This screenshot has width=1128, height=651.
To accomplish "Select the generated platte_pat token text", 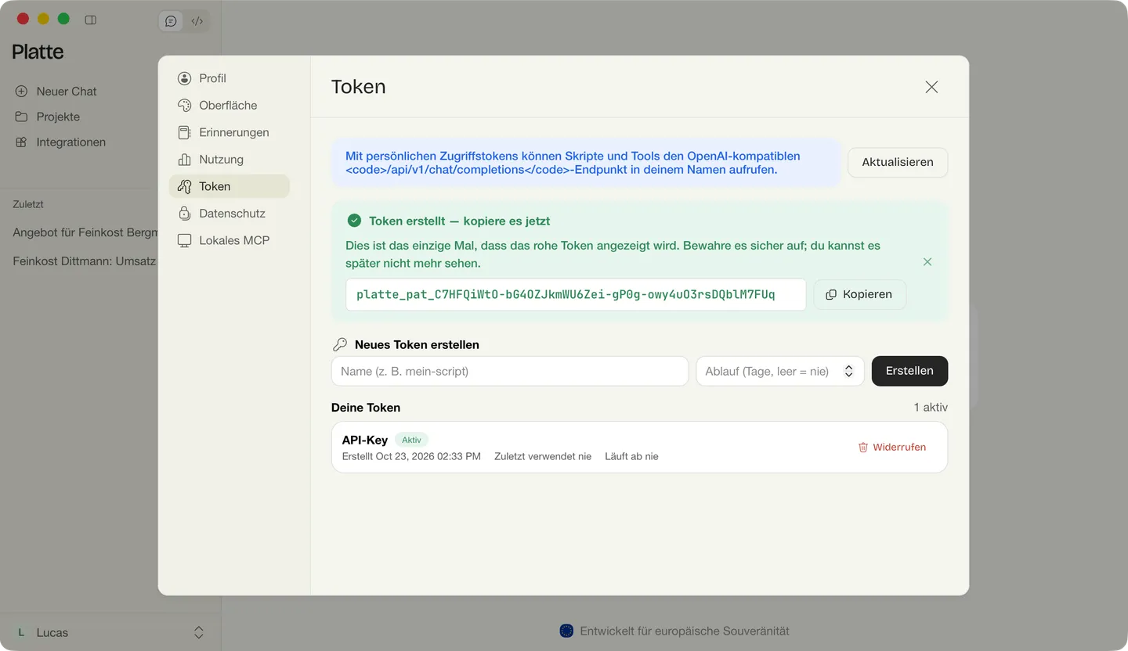I will 566,295.
